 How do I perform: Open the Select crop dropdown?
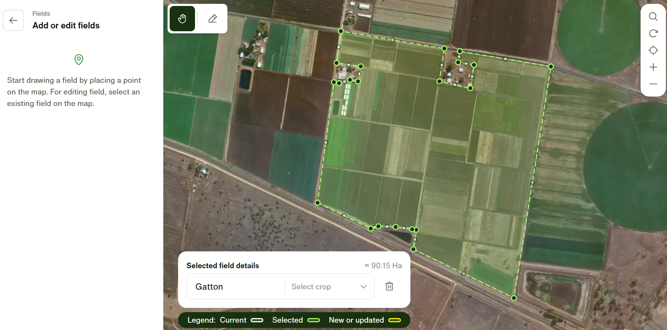tap(324, 287)
